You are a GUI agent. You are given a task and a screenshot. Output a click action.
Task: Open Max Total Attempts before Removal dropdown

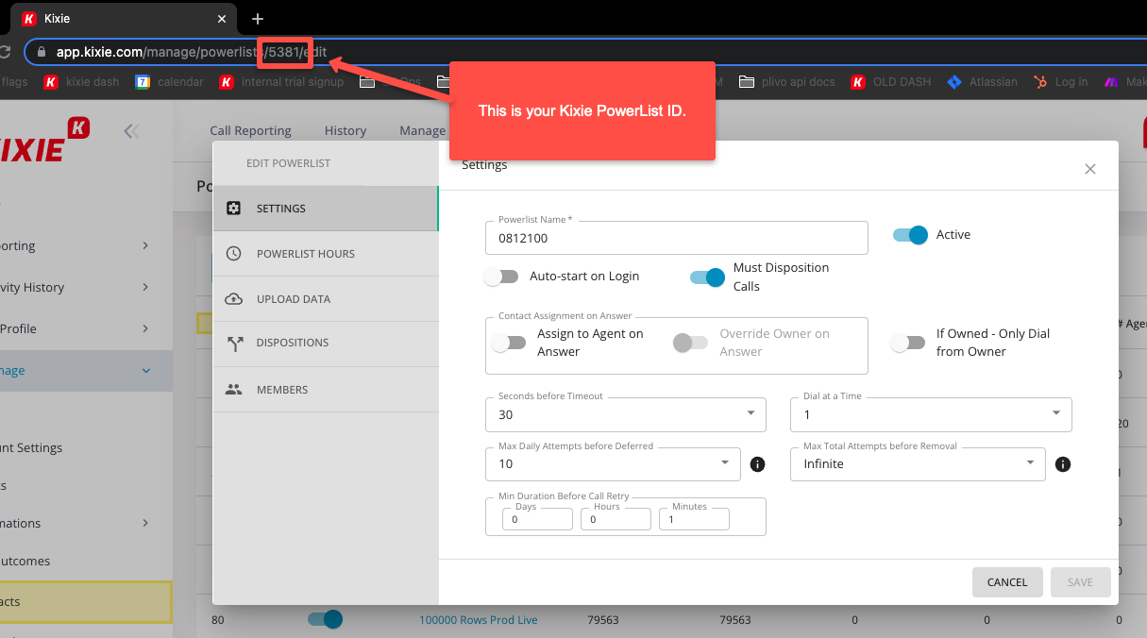point(918,463)
